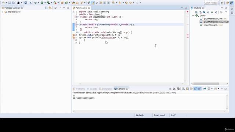
Task: Collapse the Demo class in Outline
Action: click(x=193, y=15)
